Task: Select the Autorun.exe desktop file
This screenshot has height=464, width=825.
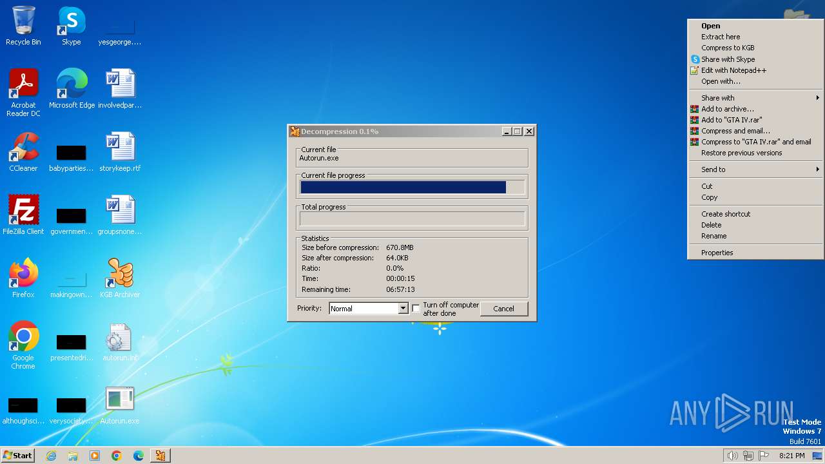Action: [120, 404]
